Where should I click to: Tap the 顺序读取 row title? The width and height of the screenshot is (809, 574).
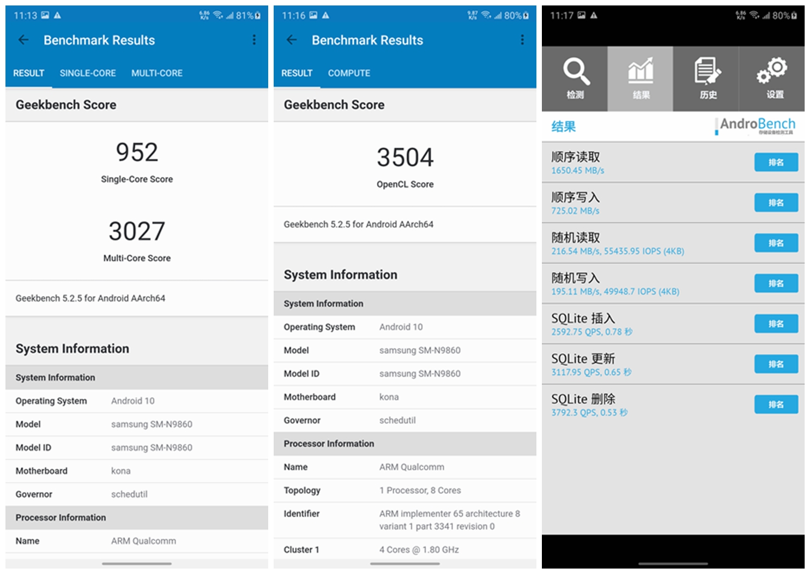(576, 157)
